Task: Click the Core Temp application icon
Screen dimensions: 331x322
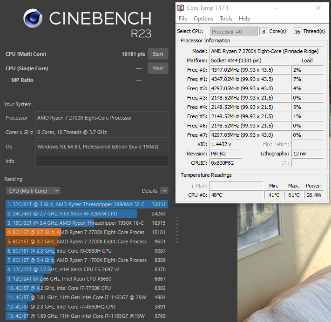Action: [x=181, y=8]
